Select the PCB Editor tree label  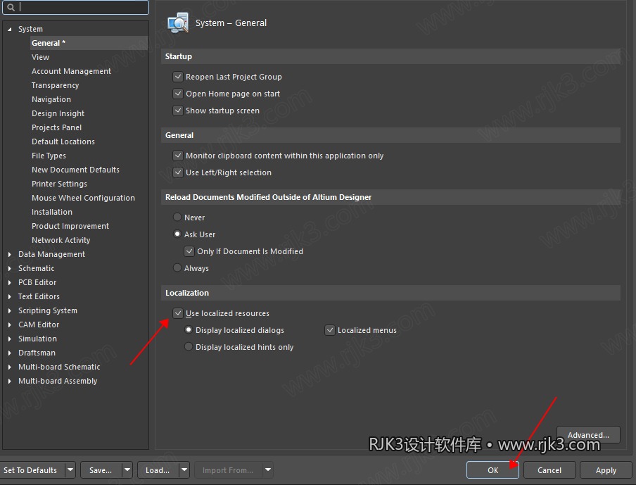click(x=37, y=282)
